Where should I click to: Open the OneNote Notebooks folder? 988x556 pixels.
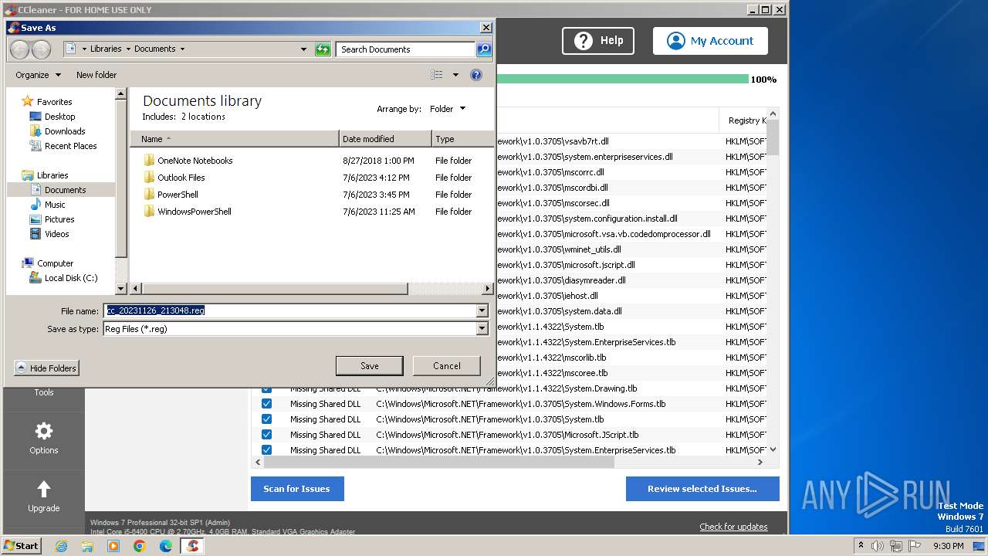[195, 161]
